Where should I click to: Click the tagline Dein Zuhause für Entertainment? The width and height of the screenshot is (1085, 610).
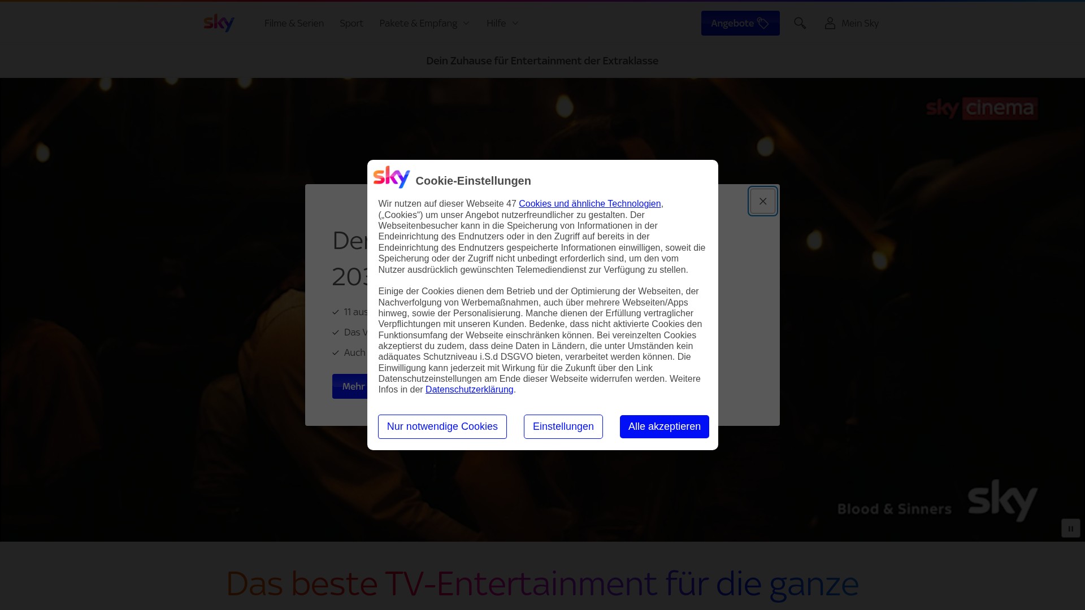542,60
